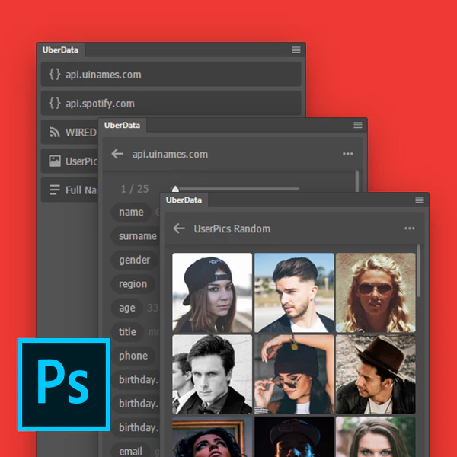Click the age value 33
Viewport: 457px width, 457px height.
pyautogui.click(x=153, y=308)
